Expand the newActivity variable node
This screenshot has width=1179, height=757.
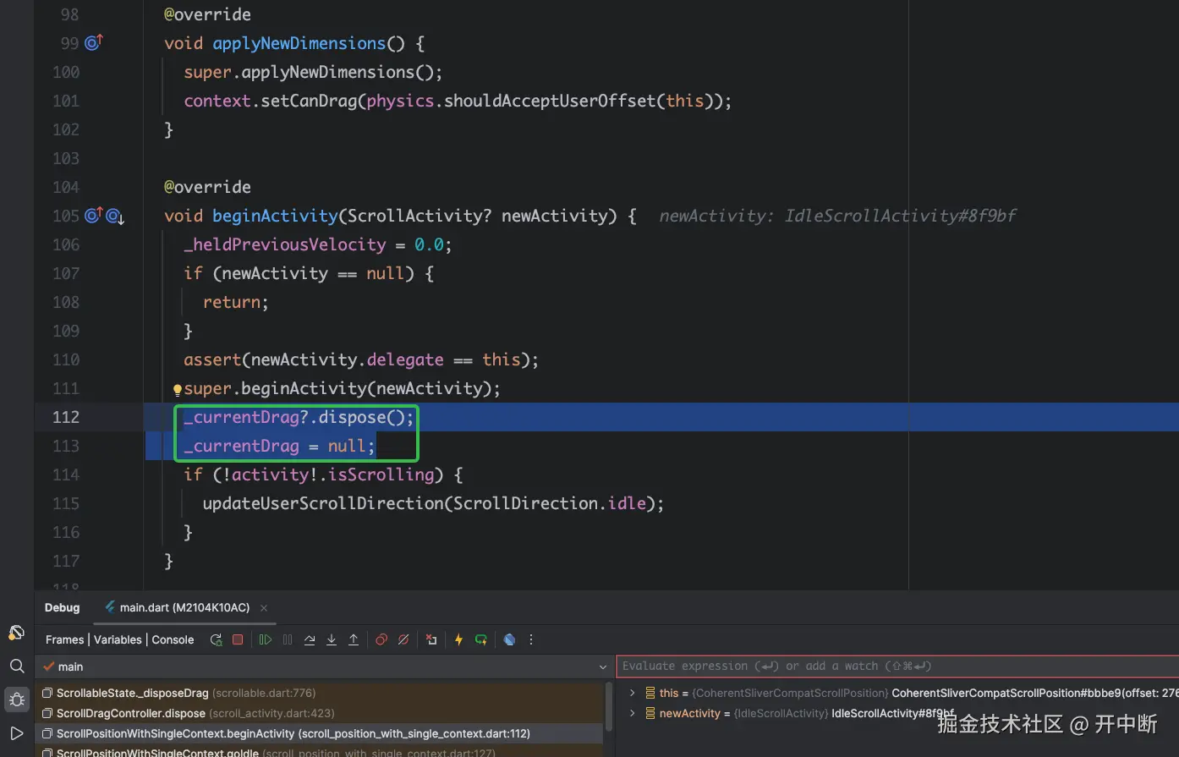coord(632,713)
